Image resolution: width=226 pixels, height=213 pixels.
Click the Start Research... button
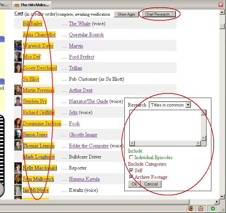(159, 14)
